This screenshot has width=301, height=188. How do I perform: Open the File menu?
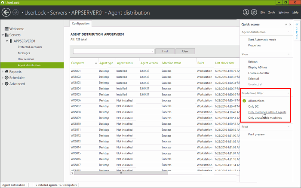click(x=262, y=12)
